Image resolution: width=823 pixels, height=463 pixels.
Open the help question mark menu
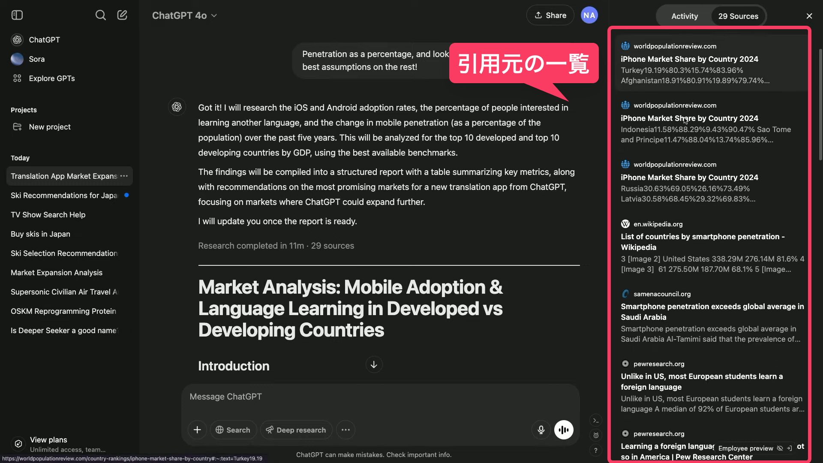[x=596, y=450]
